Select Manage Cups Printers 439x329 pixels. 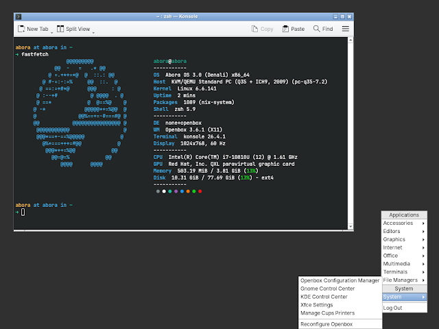click(x=340, y=313)
